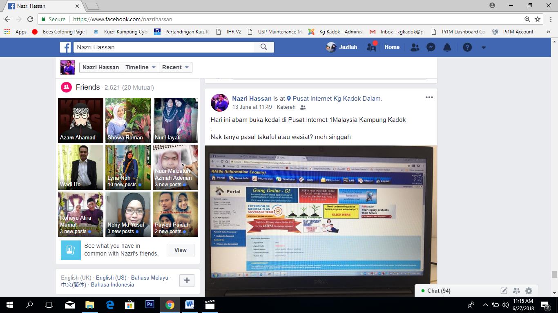This screenshot has width=558, height=313.
Task: Open the account menu dropdown arrow
Action: click(484, 47)
